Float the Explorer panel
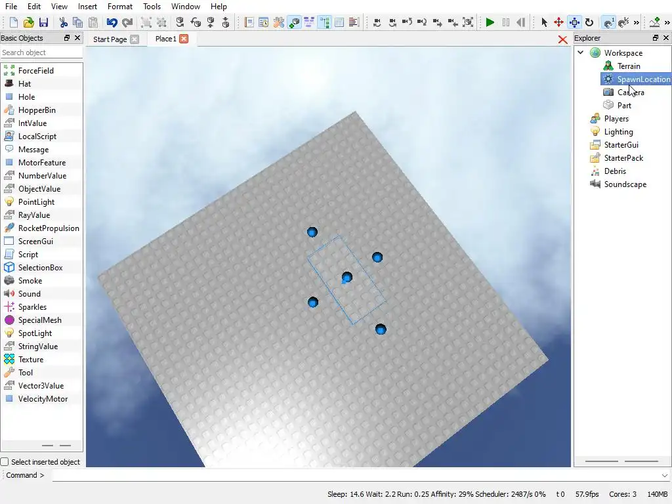 click(656, 37)
